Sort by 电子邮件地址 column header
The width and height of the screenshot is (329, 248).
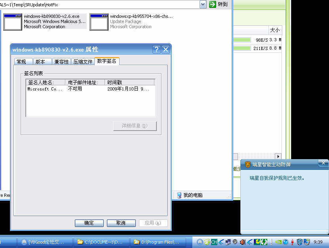[85, 82]
